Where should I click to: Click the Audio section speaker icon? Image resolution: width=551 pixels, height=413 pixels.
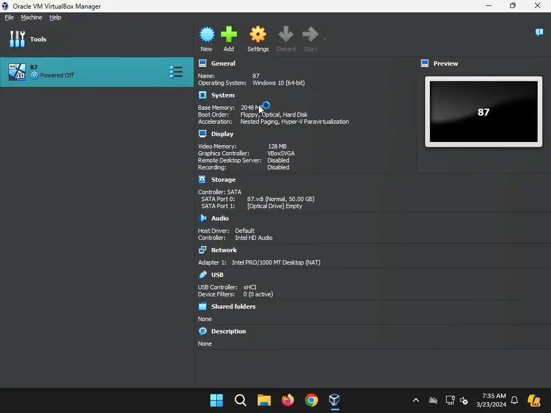point(202,218)
